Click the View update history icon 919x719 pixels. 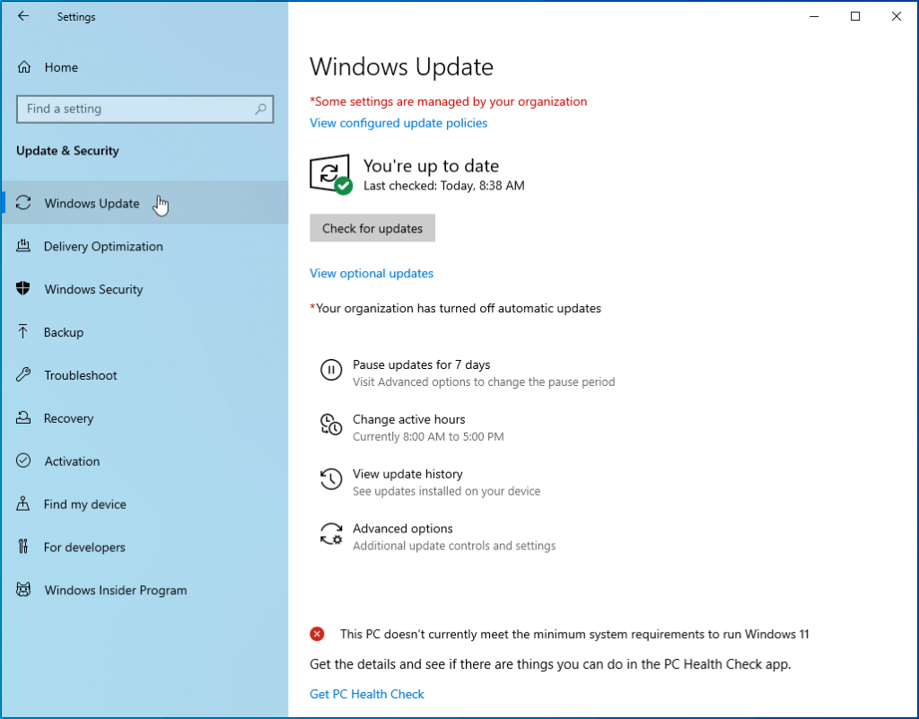tap(332, 479)
